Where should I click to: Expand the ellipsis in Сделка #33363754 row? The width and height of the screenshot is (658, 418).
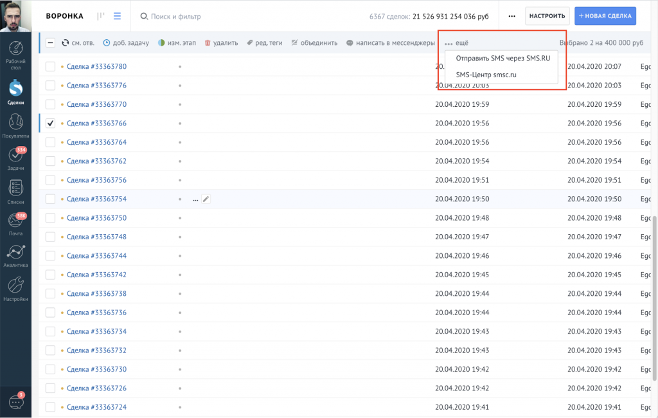coord(195,199)
